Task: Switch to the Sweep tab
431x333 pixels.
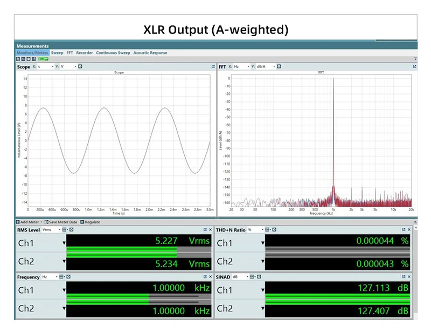Action: 57,52
